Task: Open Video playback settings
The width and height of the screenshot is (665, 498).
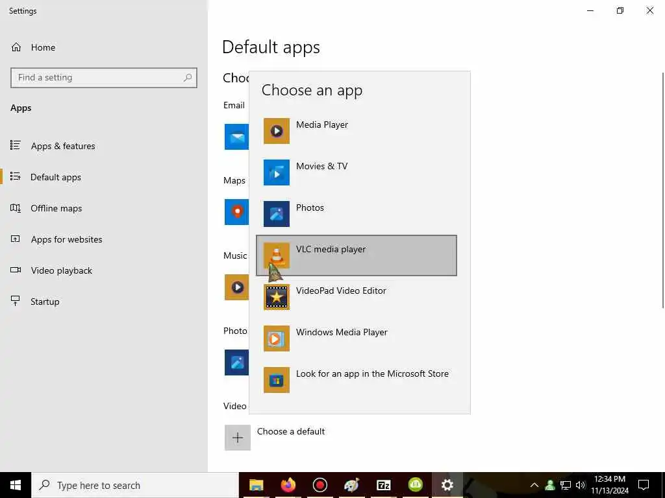Action: coord(104,270)
